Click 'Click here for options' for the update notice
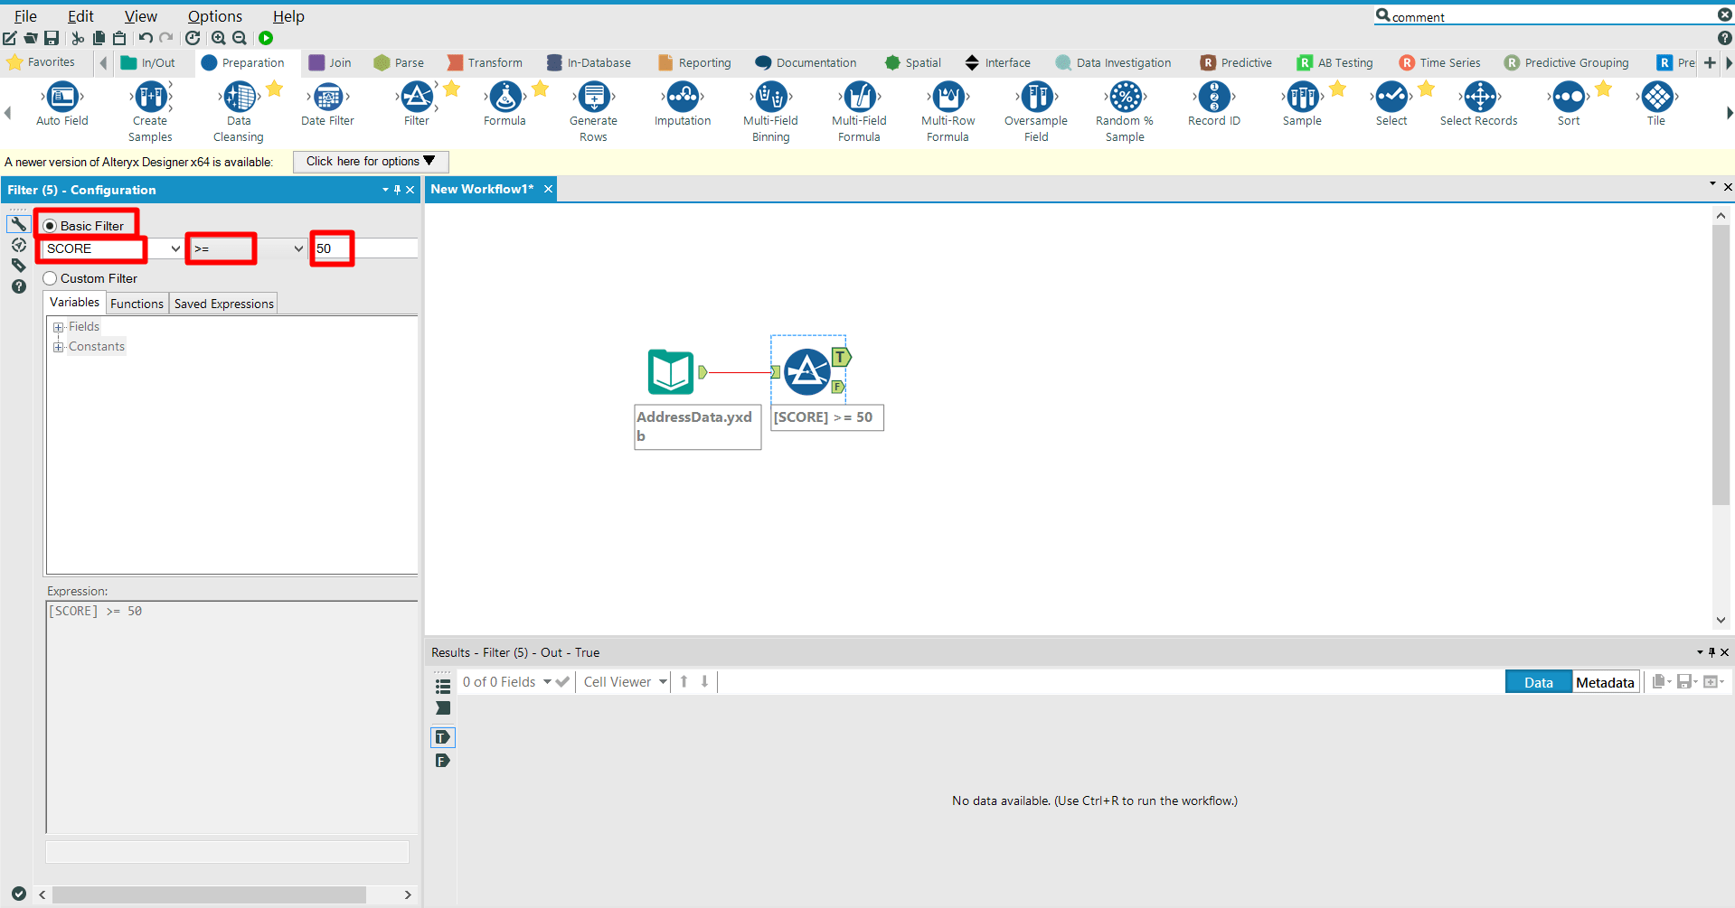The height and width of the screenshot is (908, 1735). point(370,162)
